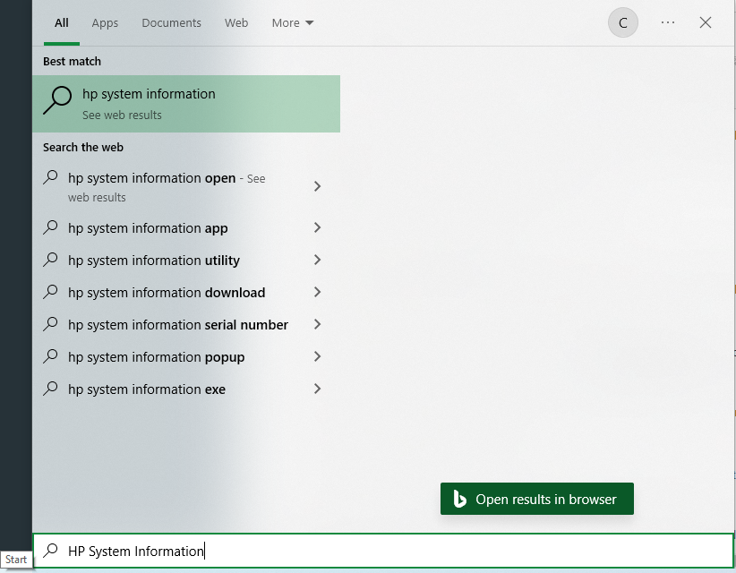Select the Documents tab

[171, 22]
